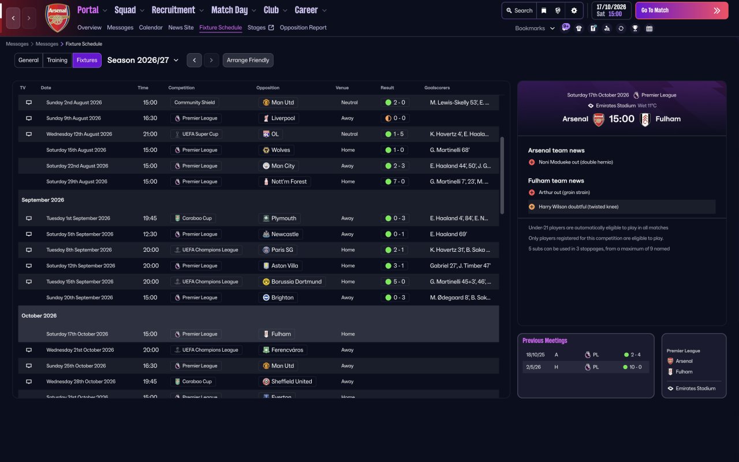Go back with the header back arrow

pos(13,18)
